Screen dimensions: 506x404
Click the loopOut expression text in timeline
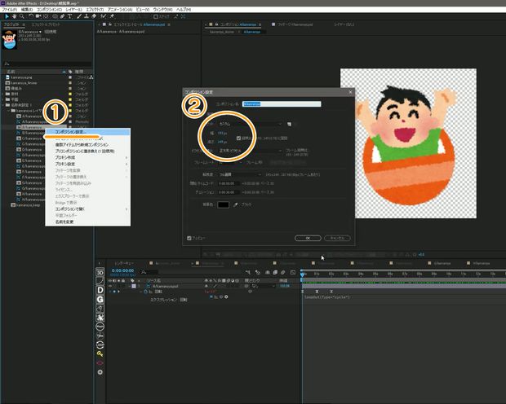327,297
